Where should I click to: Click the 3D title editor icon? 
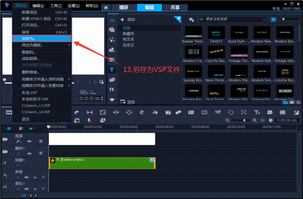[x=257, y=112]
